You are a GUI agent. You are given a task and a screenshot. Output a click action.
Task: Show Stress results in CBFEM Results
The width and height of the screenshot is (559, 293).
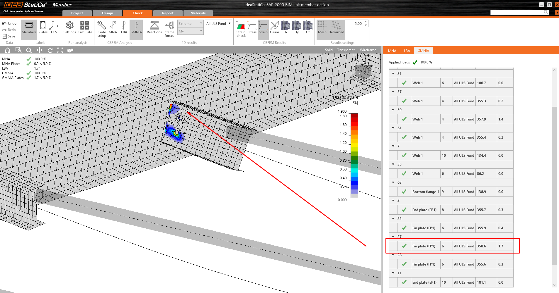pos(252,28)
